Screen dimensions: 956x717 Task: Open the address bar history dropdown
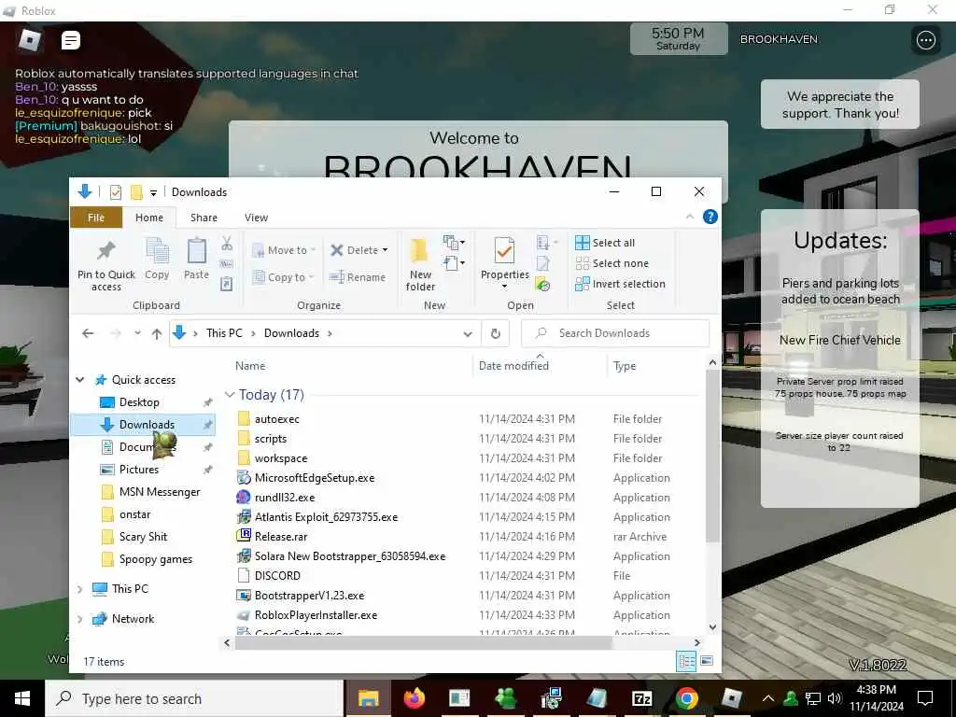[468, 334]
